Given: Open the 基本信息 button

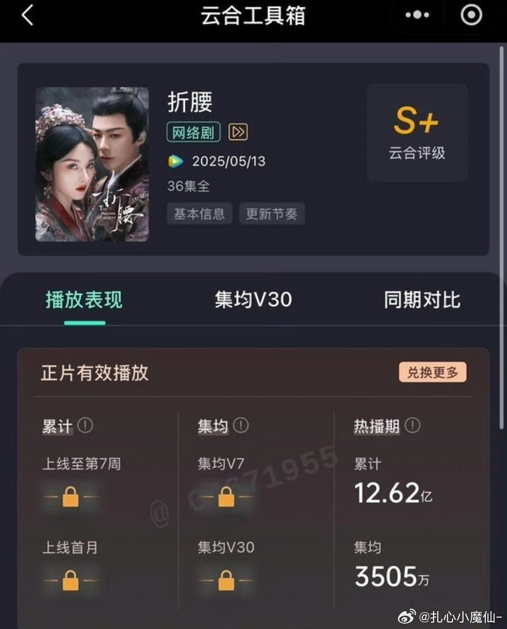Looking at the screenshot, I should (x=200, y=213).
